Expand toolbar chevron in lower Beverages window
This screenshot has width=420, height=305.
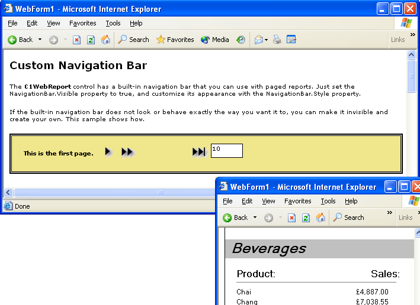[389, 213]
